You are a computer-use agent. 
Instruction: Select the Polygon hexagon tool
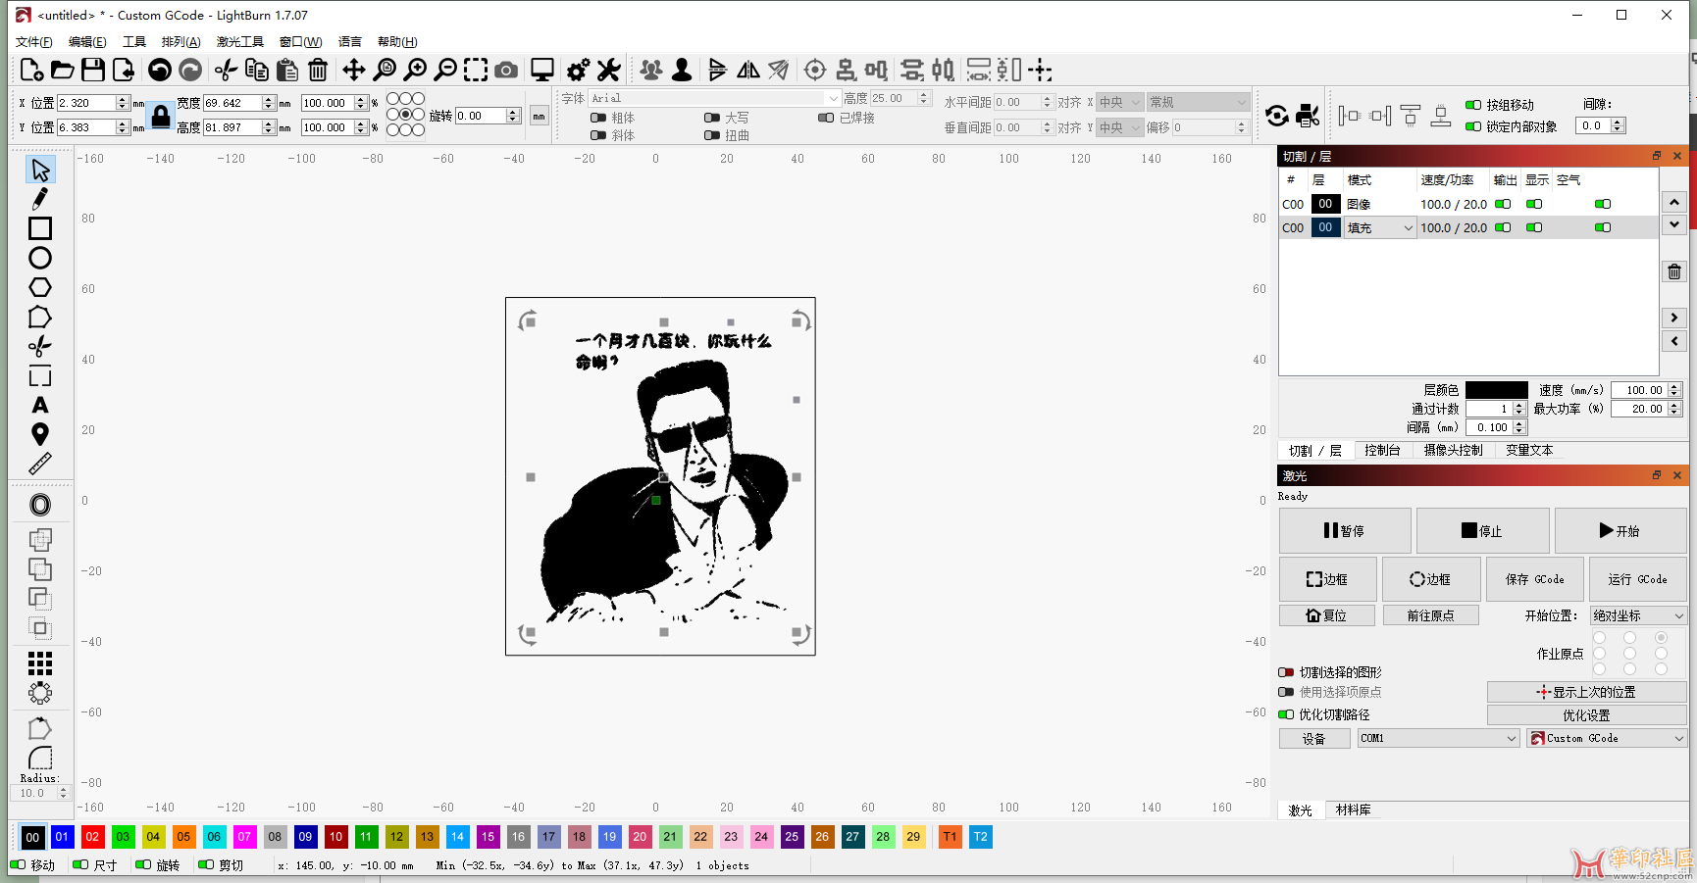(40, 287)
